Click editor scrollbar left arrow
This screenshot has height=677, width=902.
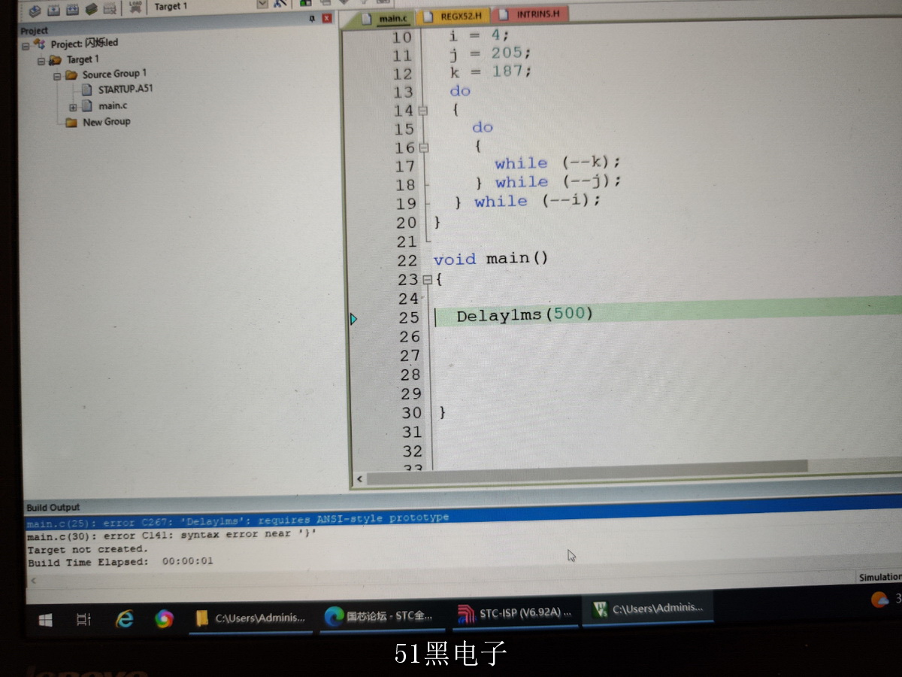(x=359, y=479)
